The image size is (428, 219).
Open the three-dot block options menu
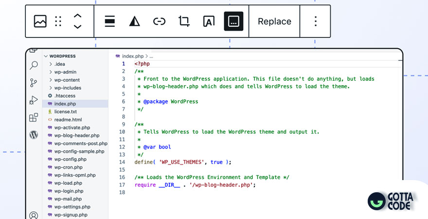pyautogui.click(x=316, y=21)
